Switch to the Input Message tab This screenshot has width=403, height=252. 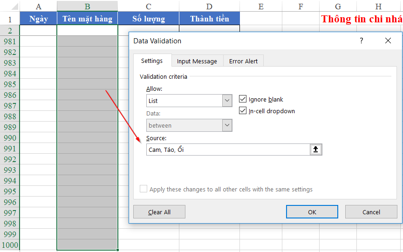pyautogui.click(x=197, y=61)
